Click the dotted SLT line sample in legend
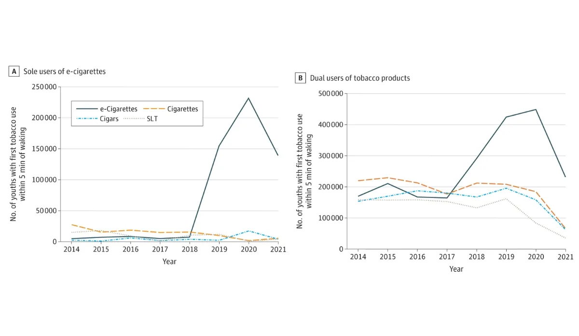579x336 pixels. coord(133,119)
